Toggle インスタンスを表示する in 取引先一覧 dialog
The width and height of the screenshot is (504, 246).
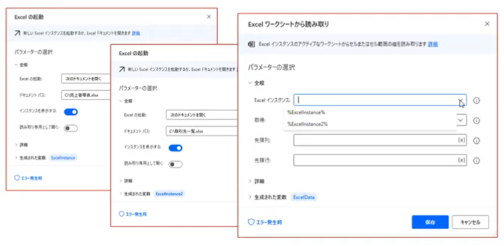[176, 148]
